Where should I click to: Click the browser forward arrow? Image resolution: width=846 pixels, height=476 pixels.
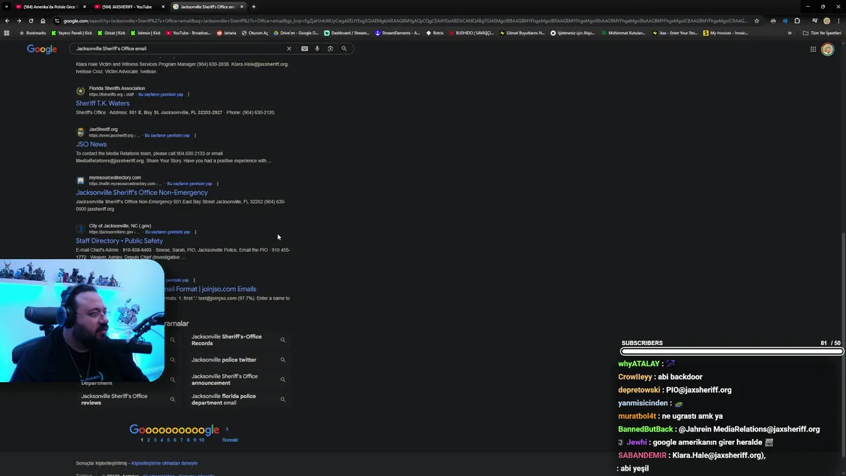click(19, 20)
